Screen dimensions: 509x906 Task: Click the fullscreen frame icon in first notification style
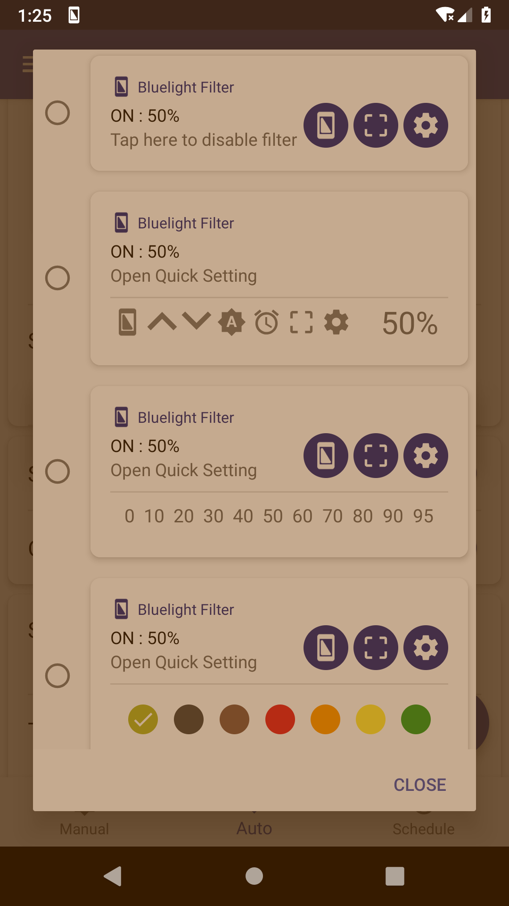tap(376, 126)
